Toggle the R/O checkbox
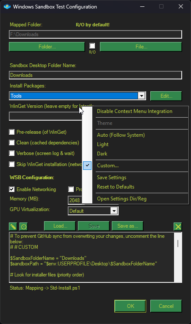 pos(92,46)
